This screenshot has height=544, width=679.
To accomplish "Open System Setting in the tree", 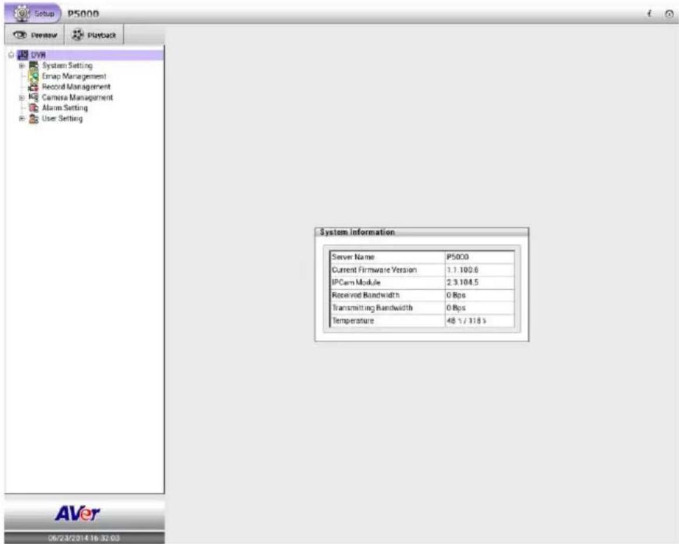I will pyautogui.click(x=67, y=65).
